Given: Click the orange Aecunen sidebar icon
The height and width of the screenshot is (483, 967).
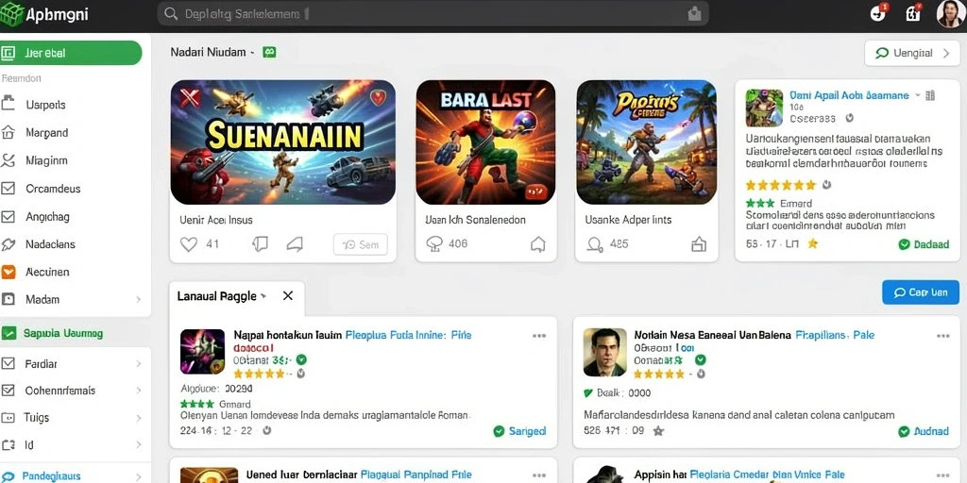Looking at the screenshot, I should [x=8, y=272].
